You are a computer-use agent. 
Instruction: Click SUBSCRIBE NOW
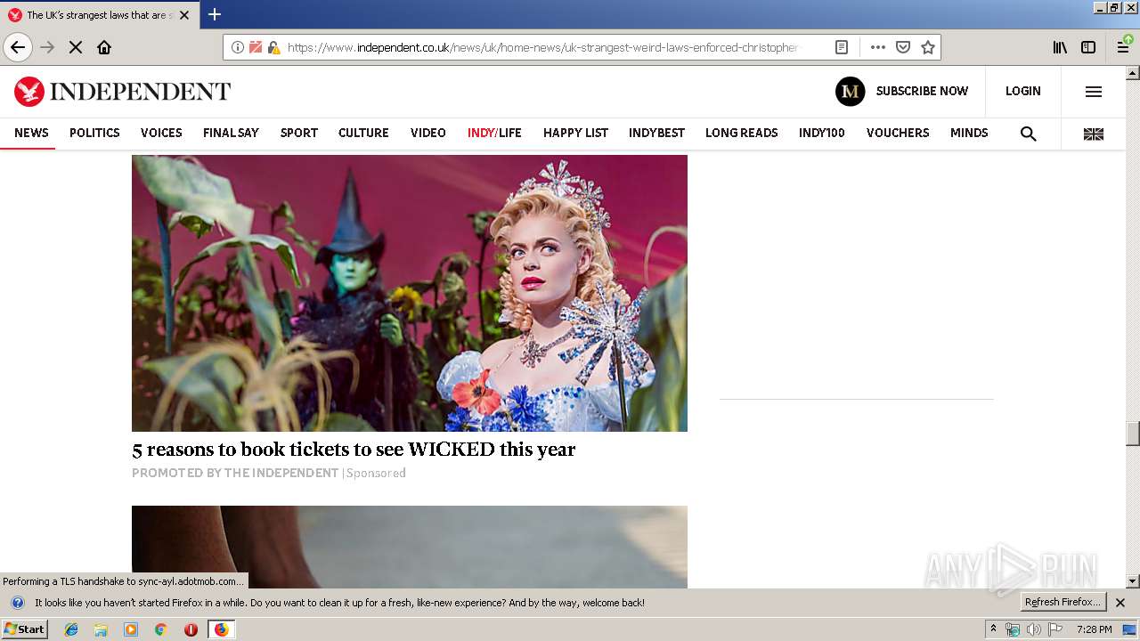(x=922, y=91)
